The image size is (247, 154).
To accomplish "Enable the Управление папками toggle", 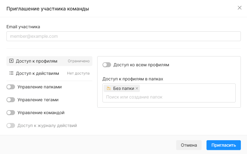I will 11,87.
